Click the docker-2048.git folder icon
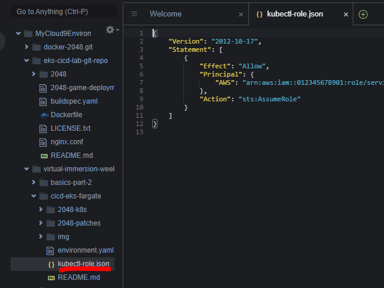The width and height of the screenshot is (384, 288). pyautogui.click(x=37, y=47)
